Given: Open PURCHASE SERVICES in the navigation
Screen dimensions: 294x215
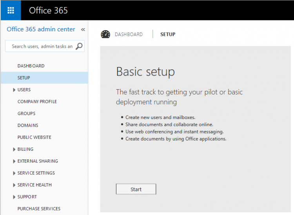Looking at the screenshot, I should click(39, 209).
